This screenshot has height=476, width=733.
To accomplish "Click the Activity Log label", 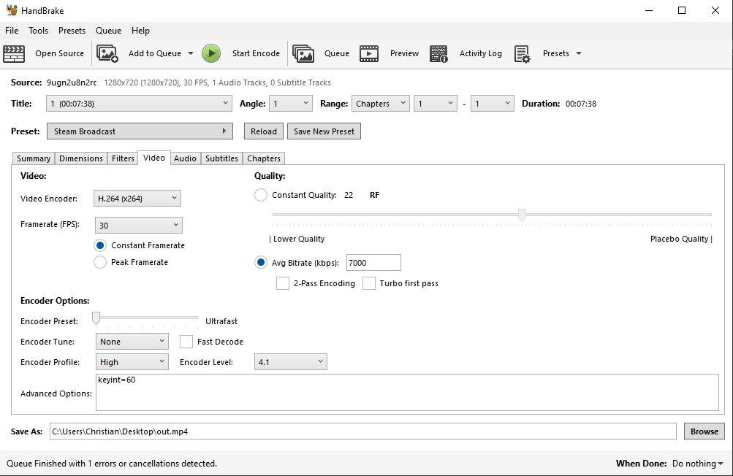I will 481,53.
